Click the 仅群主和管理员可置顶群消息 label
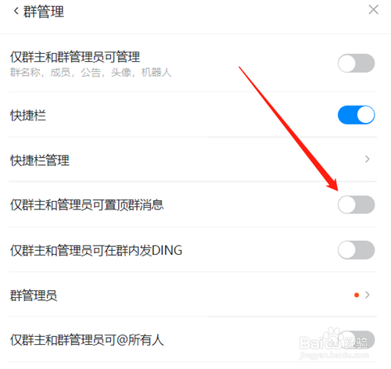Image resolution: width=391 pixels, height=369 pixels. 87,205
